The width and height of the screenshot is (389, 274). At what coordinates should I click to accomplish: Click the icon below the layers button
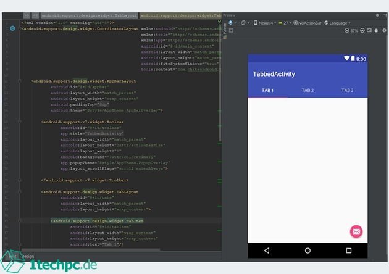click(x=231, y=30)
